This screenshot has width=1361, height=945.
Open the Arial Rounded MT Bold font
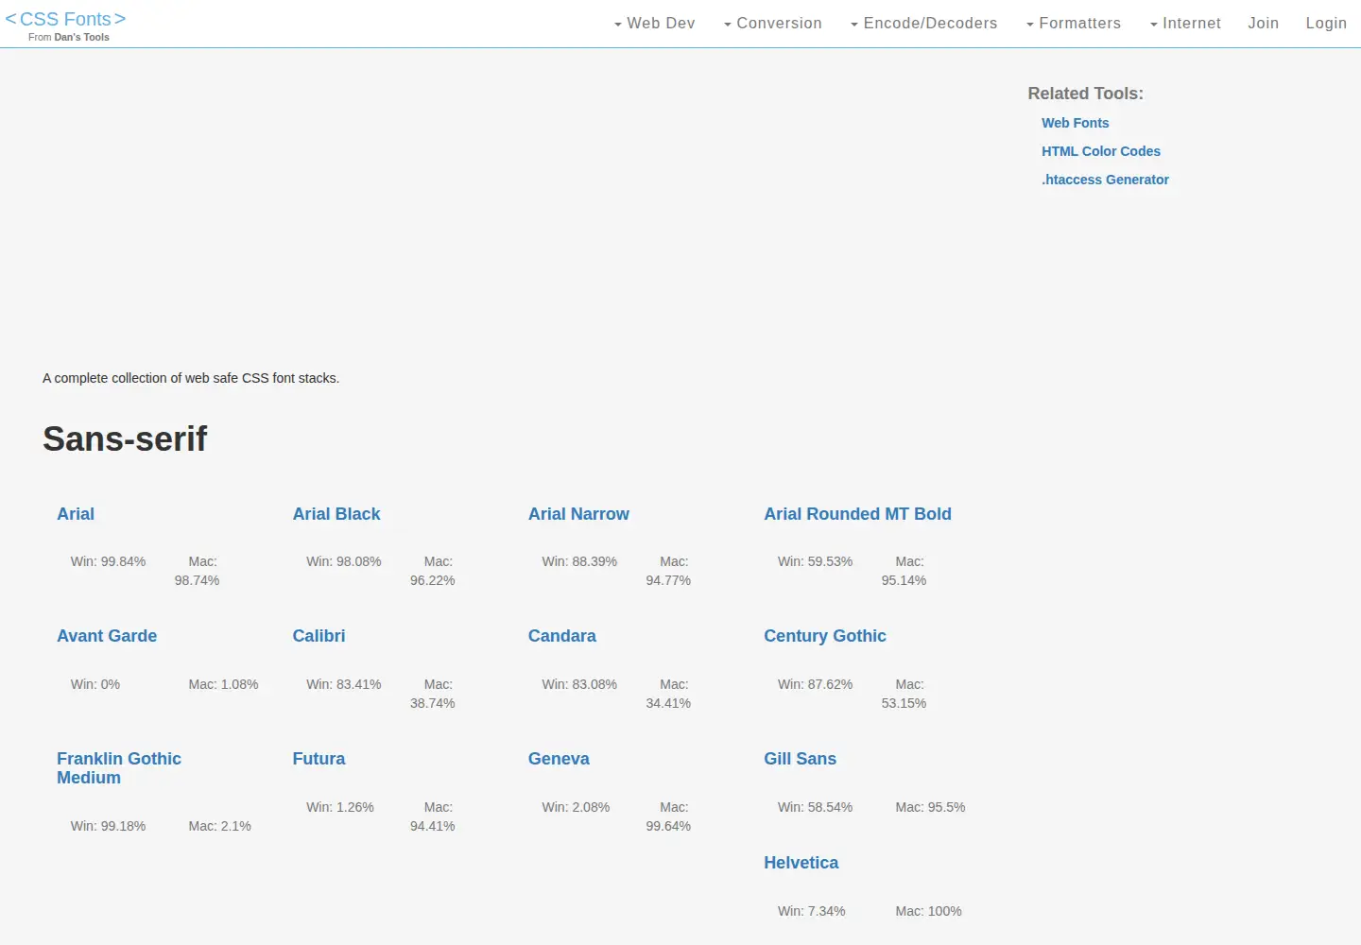[857, 514]
